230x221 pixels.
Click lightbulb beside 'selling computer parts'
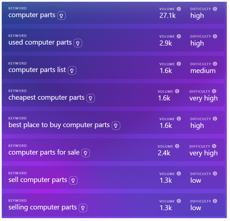83,208
